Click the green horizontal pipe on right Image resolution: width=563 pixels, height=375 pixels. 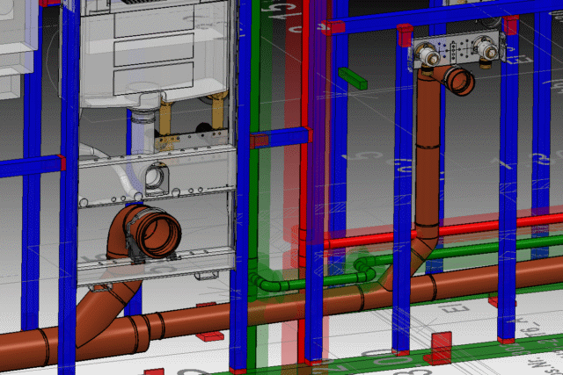493,246
